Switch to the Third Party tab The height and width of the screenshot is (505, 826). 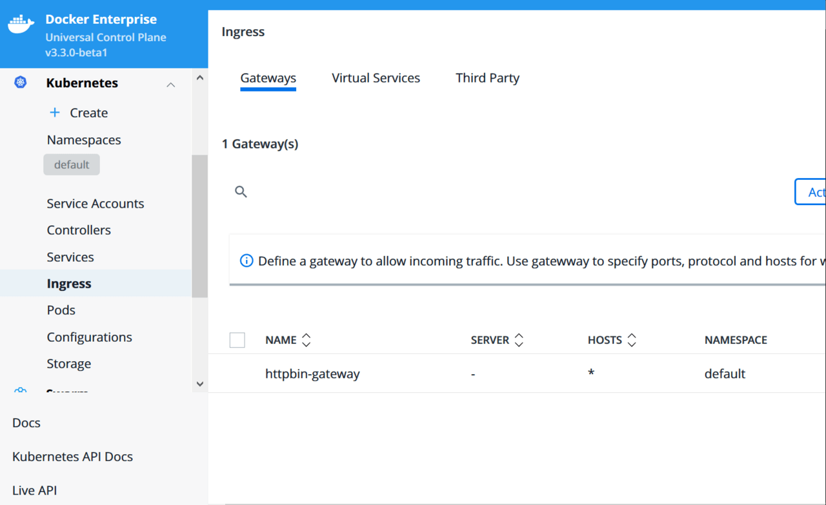coord(487,78)
